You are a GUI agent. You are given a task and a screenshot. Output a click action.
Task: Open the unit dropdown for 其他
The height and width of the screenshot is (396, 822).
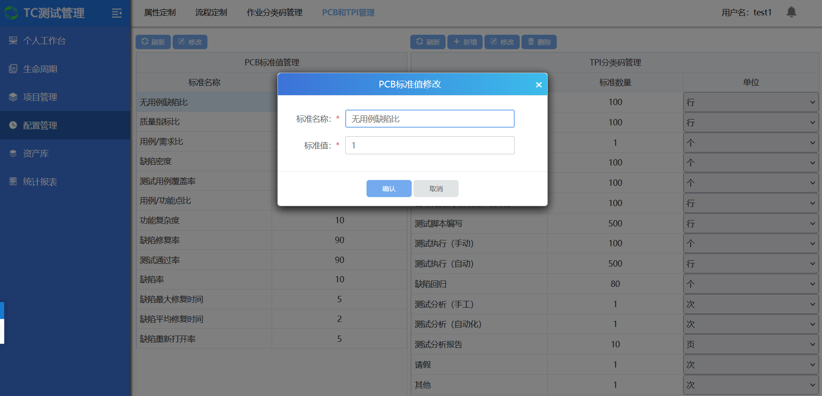tap(750, 385)
